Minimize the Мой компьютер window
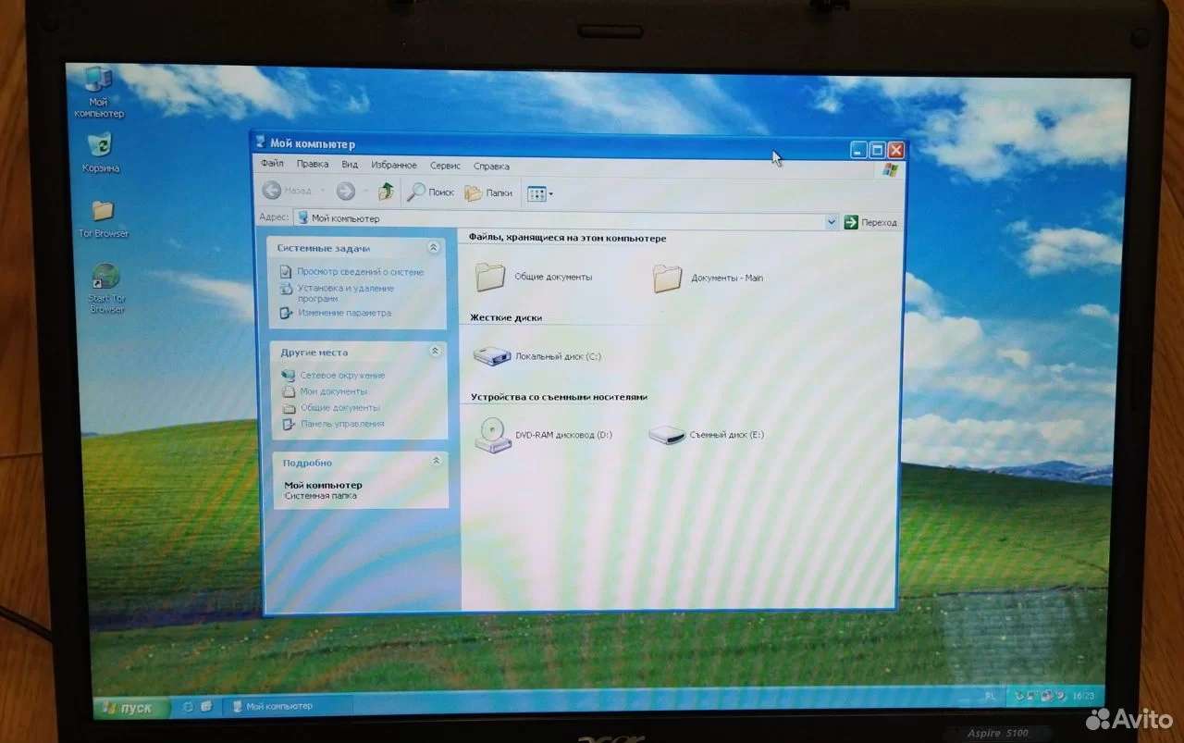The image size is (1184, 743). coord(859,149)
